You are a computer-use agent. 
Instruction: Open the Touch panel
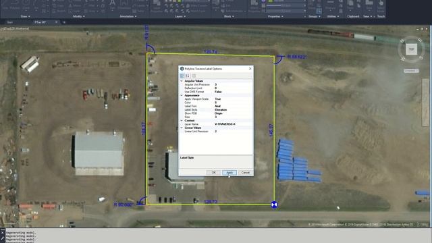381,16
